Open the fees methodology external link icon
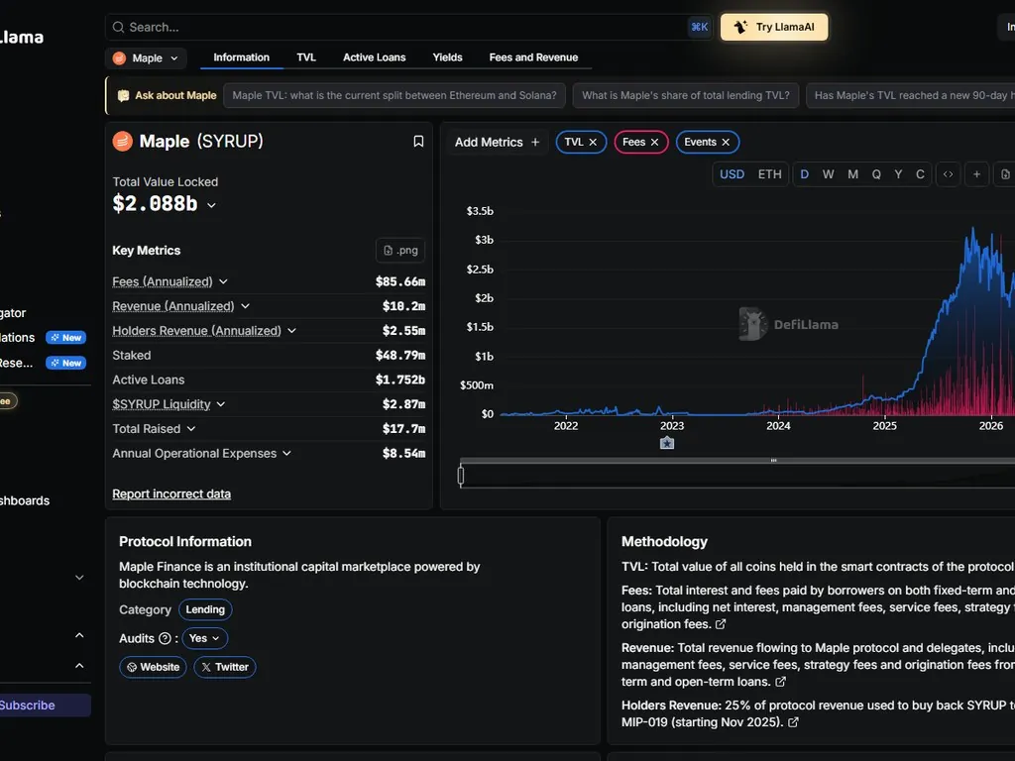This screenshot has width=1015, height=761. [721, 624]
